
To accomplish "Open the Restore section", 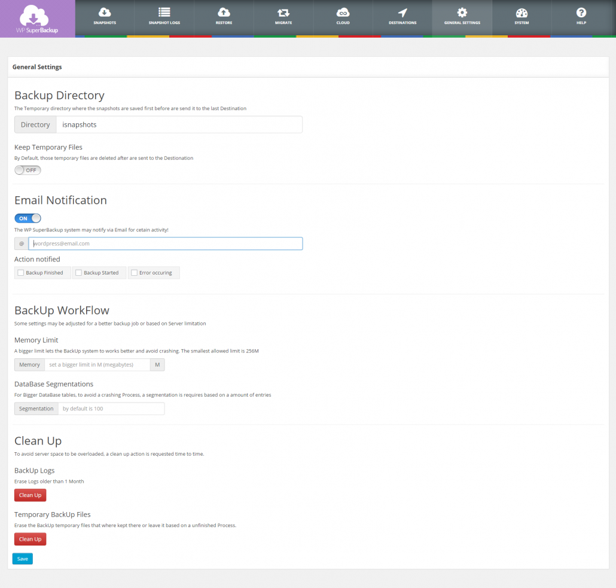I will 224,18.
